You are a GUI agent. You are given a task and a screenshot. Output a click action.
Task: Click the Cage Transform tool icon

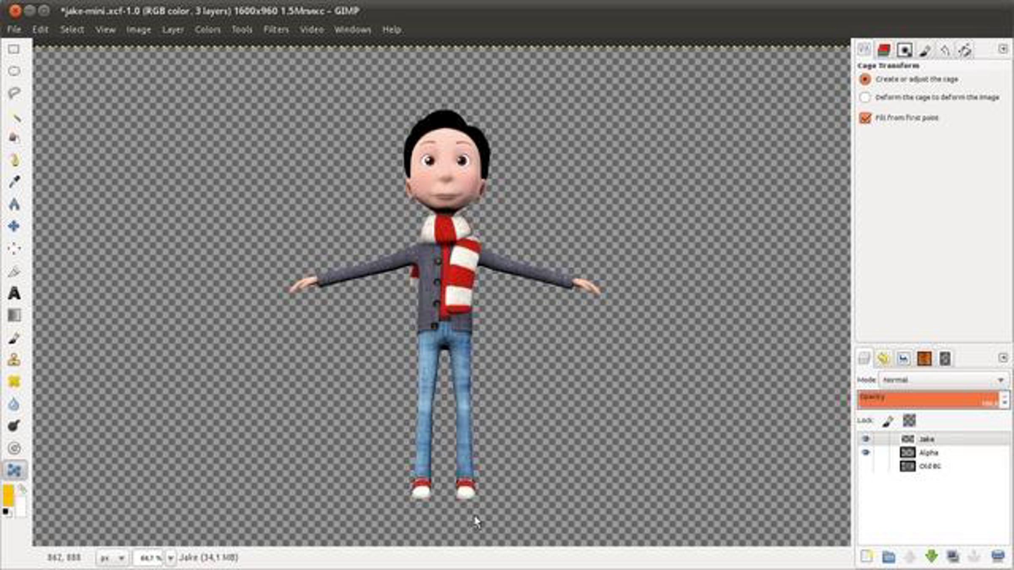[14, 470]
